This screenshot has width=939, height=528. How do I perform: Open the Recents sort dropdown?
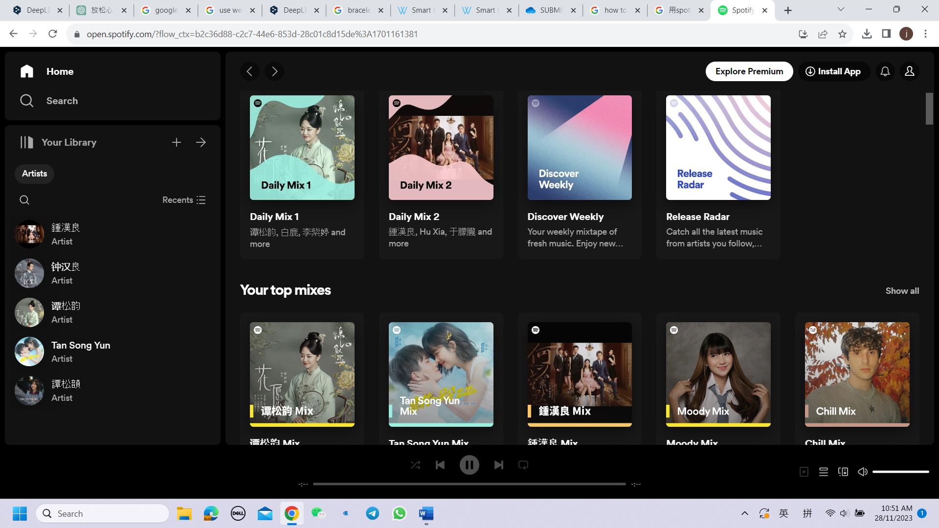pyautogui.click(x=184, y=200)
